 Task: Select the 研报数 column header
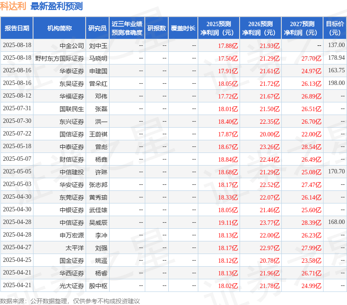pyautogui.click(x=157, y=28)
